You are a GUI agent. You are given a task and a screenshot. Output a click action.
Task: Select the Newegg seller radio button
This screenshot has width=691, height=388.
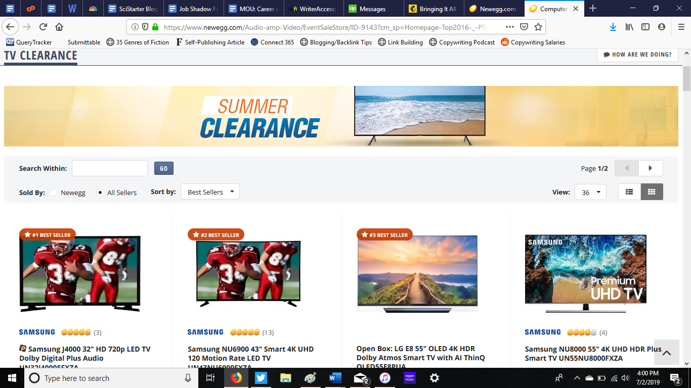(54, 192)
